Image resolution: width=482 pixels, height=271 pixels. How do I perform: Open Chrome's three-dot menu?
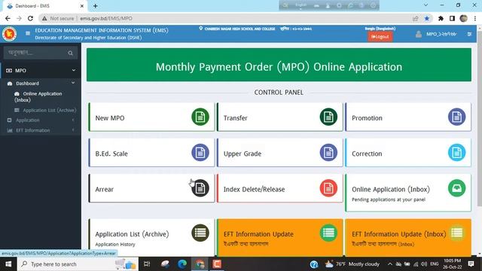pos(475,18)
